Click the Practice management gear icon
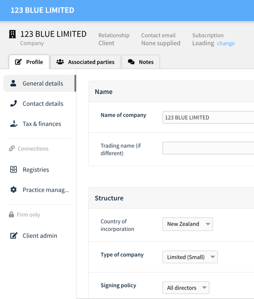The image size is (254, 299). pos(14,190)
